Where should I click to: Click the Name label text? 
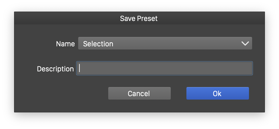coord(65,44)
